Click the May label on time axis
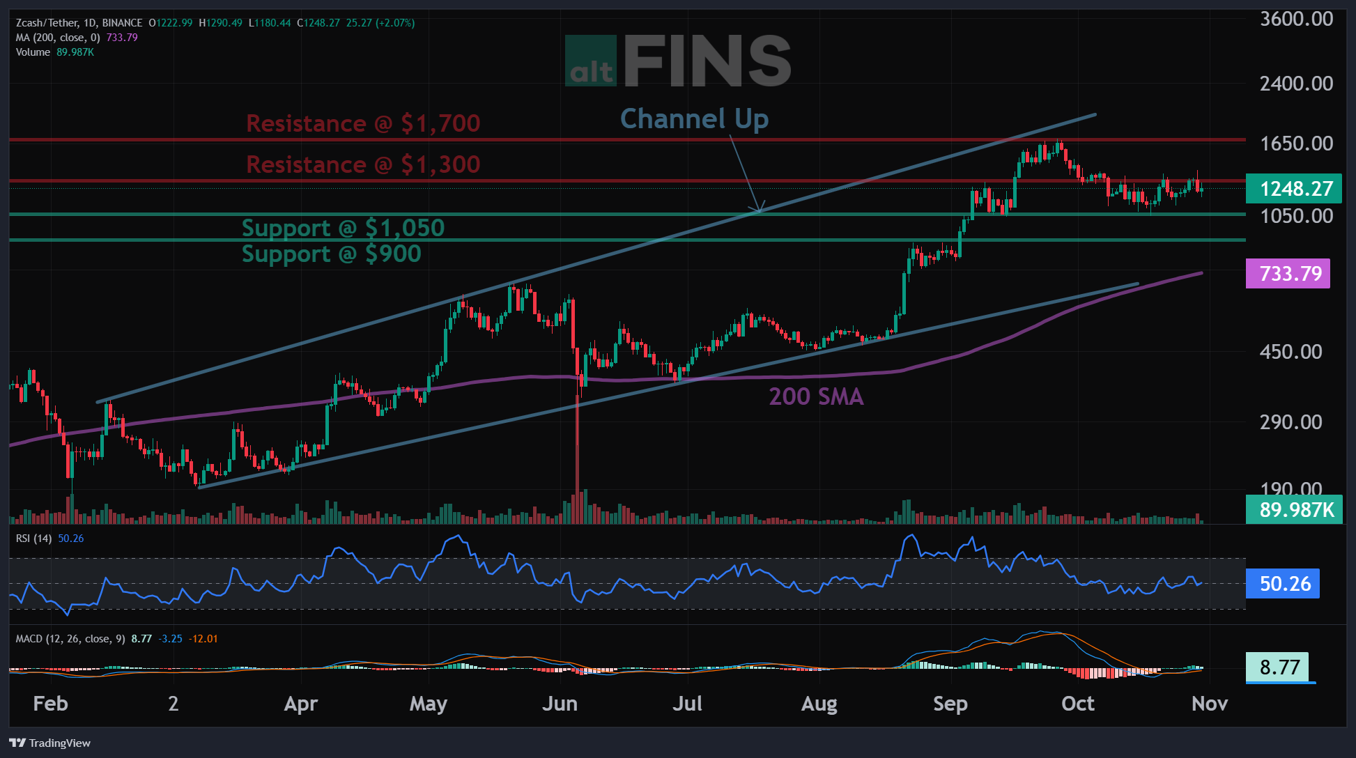Screen dimensions: 1356x758 click(429, 704)
